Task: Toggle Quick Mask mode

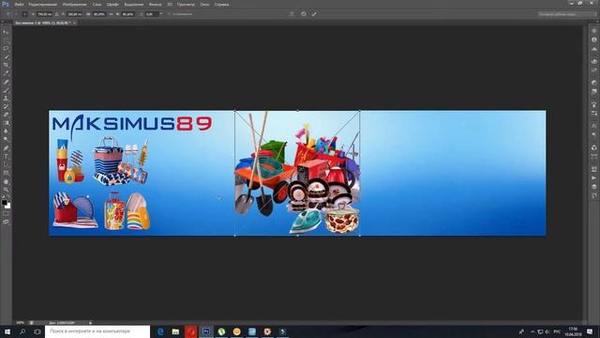Action: [6, 214]
